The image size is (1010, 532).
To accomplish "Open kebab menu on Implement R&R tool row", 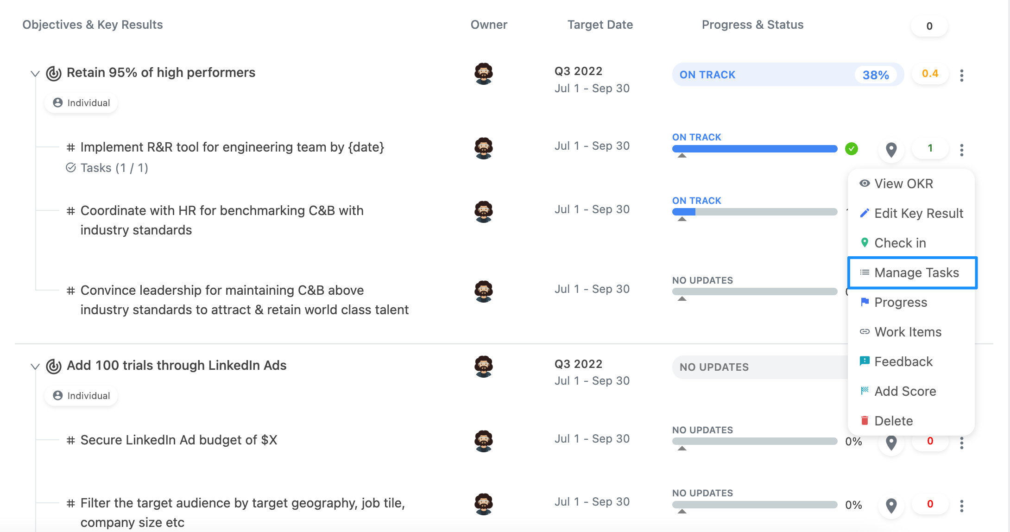I will pyautogui.click(x=962, y=150).
